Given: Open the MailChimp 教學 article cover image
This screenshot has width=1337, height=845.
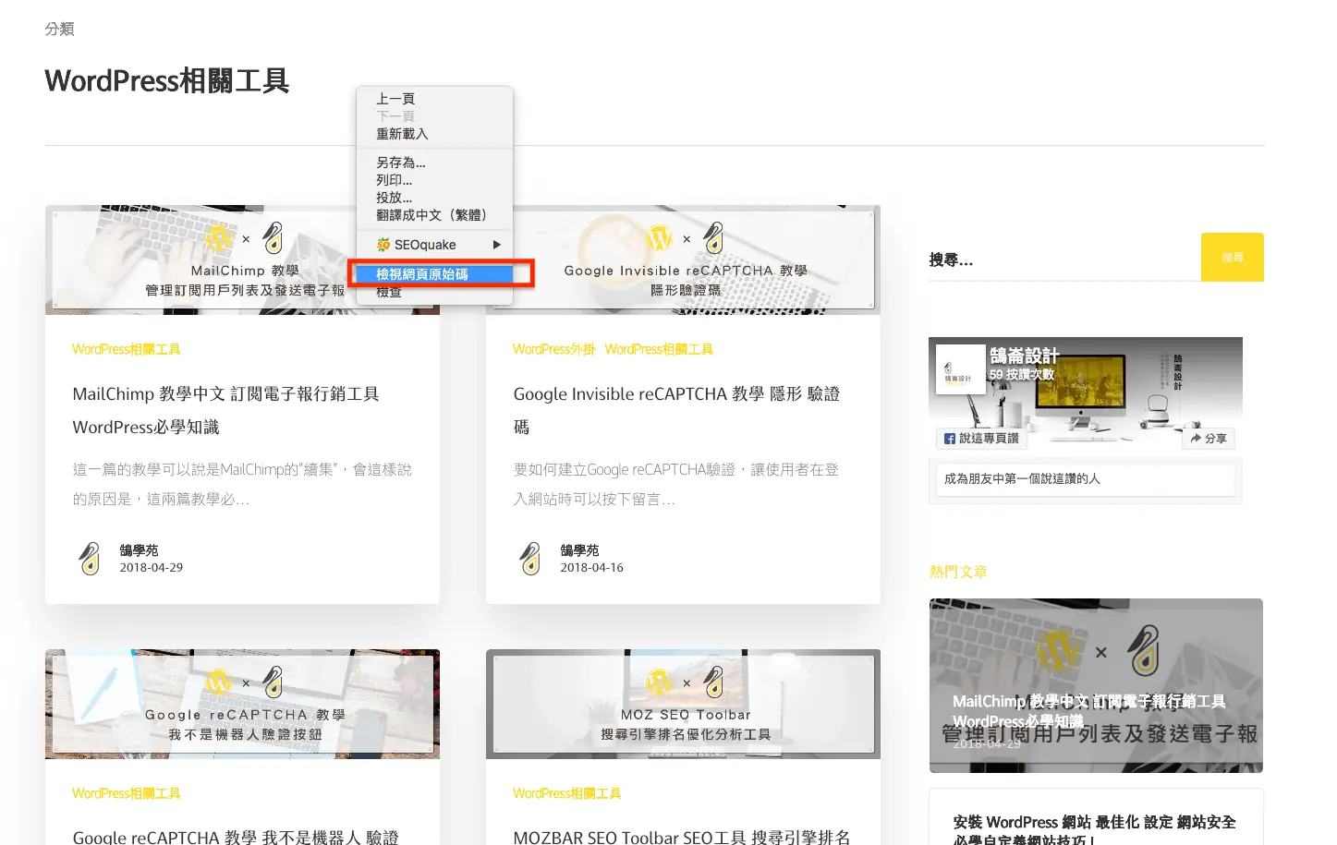Looking at the screenshot, I should pyautogui.click(x=242, y=260).
